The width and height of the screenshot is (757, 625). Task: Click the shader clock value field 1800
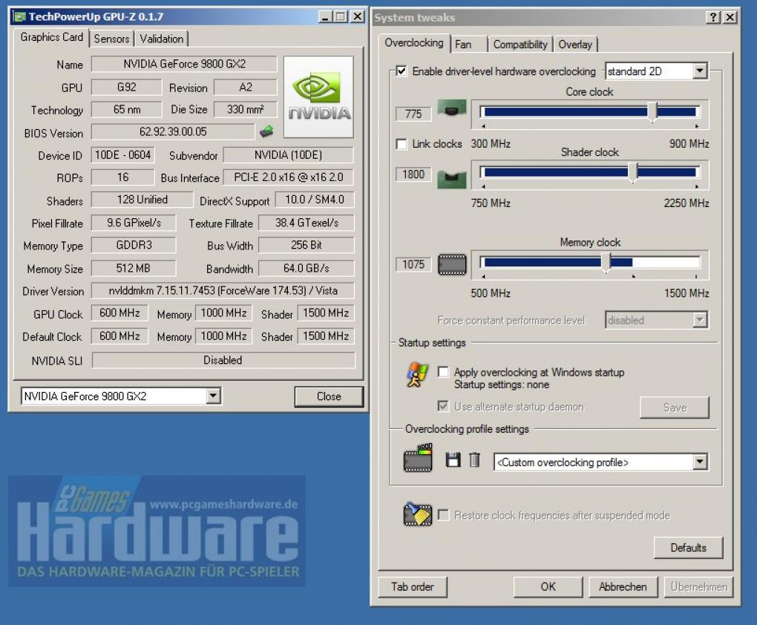tap(413, 174)
